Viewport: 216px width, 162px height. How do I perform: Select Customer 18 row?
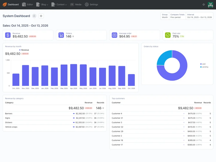tap(161, 140)
